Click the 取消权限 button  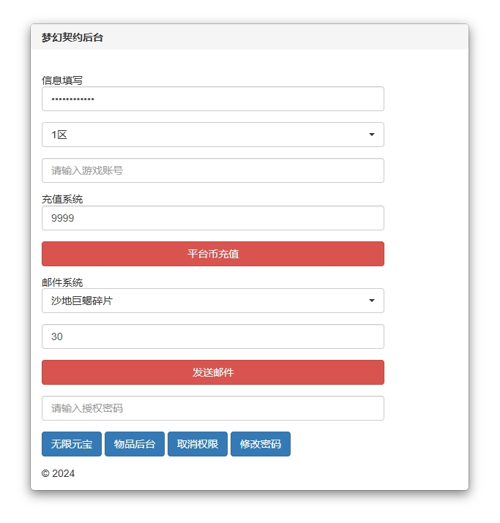click(x=197, y=444)
